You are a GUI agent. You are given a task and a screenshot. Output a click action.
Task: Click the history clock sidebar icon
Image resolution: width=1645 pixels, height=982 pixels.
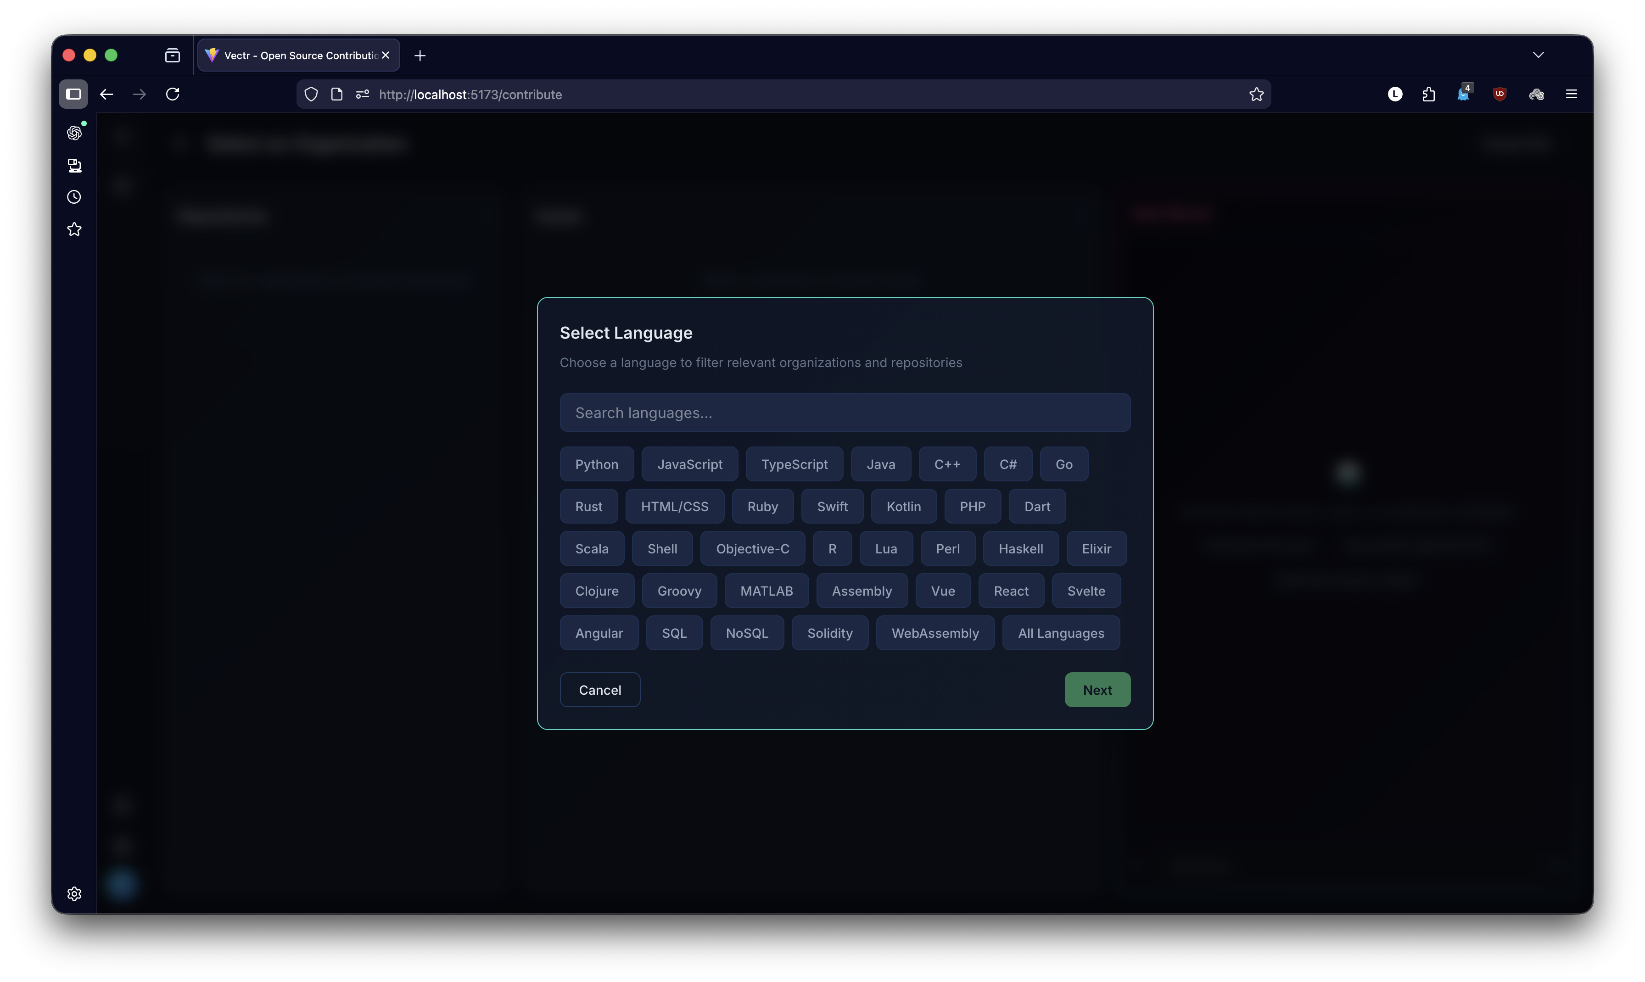[74, 197]
